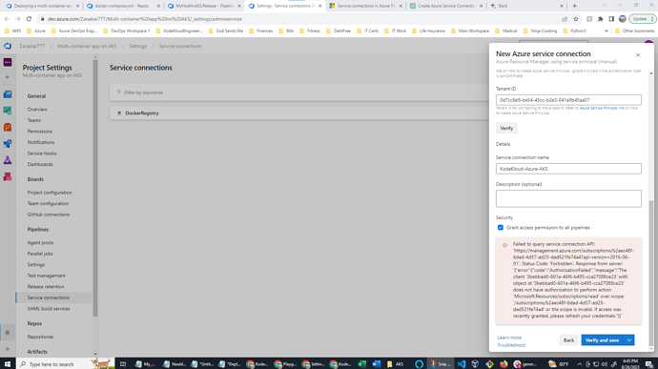Open the Pipelines rocket hub icon
The height and width of the screenshot is (369, 658).
8,144
